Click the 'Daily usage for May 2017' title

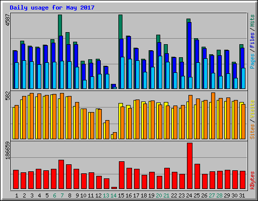(52, 8)
